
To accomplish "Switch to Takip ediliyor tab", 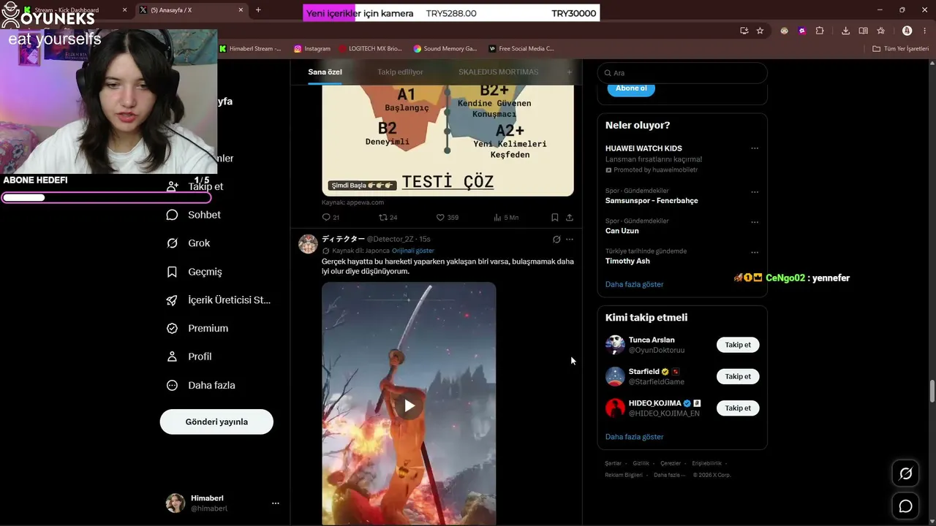I will tap(400, 72).
